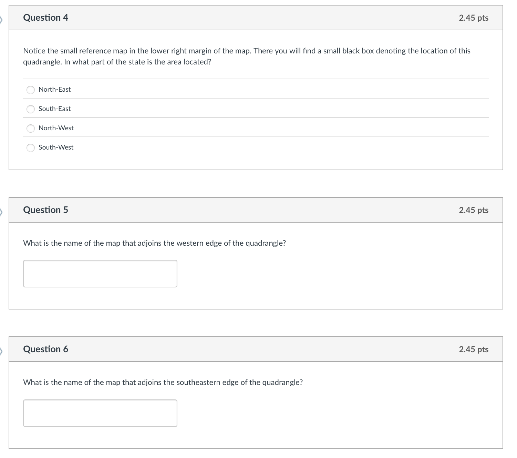
Task: Click the western edge question prompt text
Action: click(154, 243)
